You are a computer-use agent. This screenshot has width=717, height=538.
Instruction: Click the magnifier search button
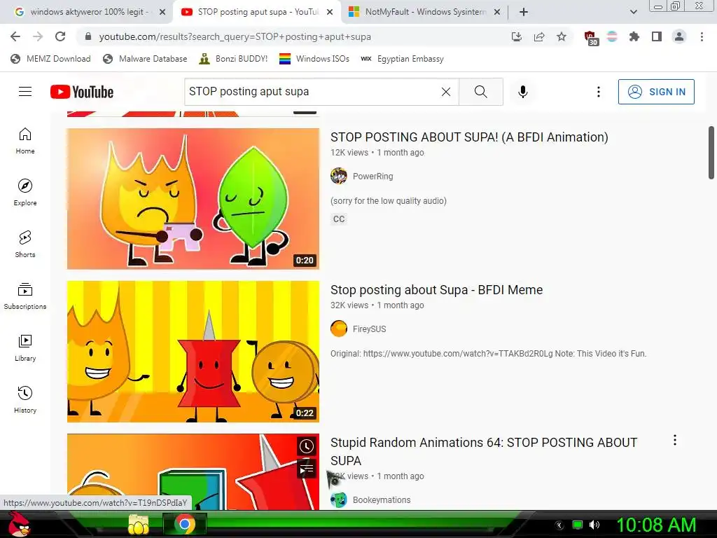pyautogui.click(x=480, y=92)
